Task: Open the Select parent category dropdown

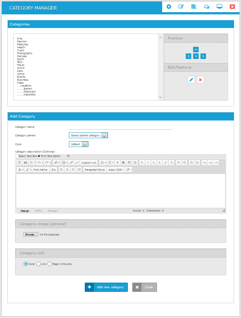Action: coord(88,136)
